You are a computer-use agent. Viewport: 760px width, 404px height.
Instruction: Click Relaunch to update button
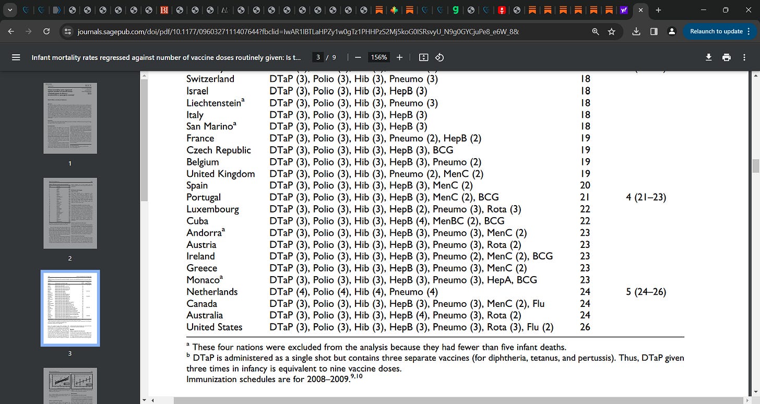pyautogui.click(x=720, y=31)
